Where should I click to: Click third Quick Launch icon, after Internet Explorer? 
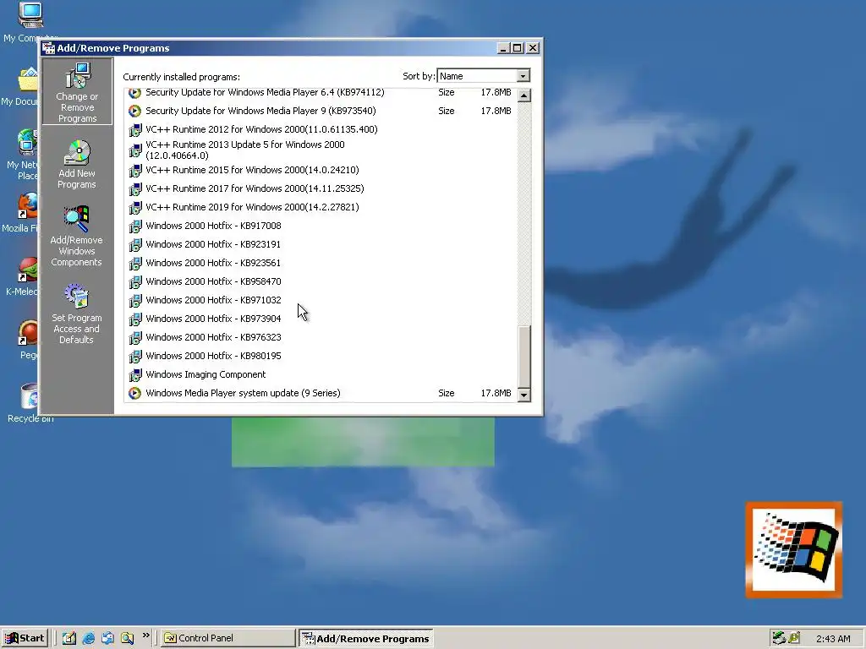pyautogui.click(x=107, y=639)
